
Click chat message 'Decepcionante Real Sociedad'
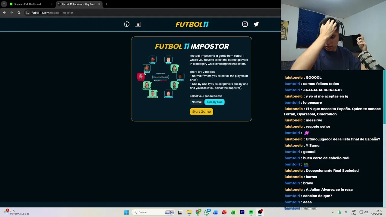[x=332, y=171]
